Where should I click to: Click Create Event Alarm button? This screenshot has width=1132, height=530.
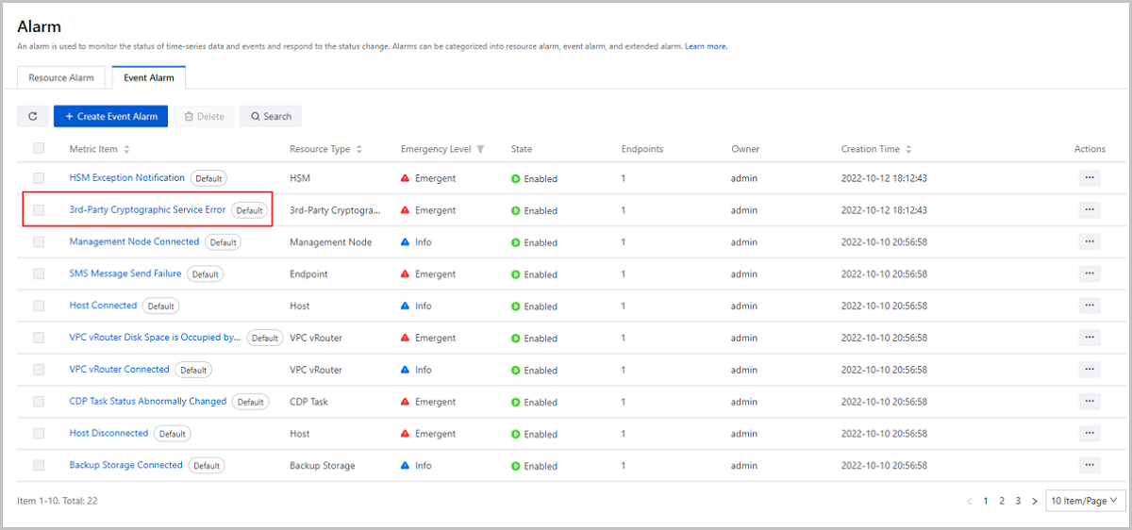coord(111,116)
